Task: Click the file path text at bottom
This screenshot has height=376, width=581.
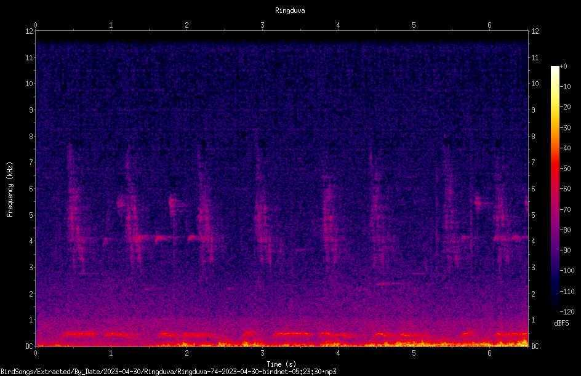Action: pyautogui.click(x=168, y=372)
